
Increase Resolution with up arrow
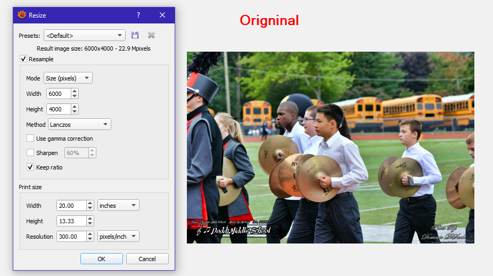tap(90, 234)
